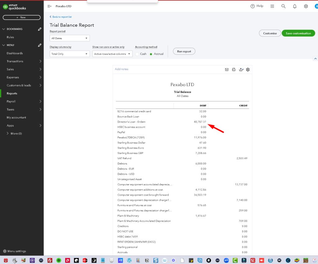
Task: Collapse the report options panel chevron
Action: (316, 58)
